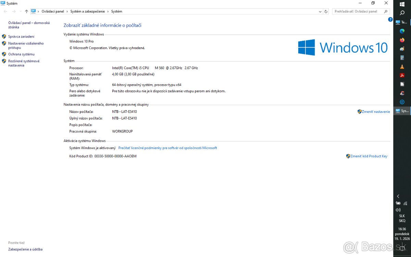Expand the arrow after Systém a zabezpečenie
The width and height of the screenshot is (411, 257).
pos(108,11)
